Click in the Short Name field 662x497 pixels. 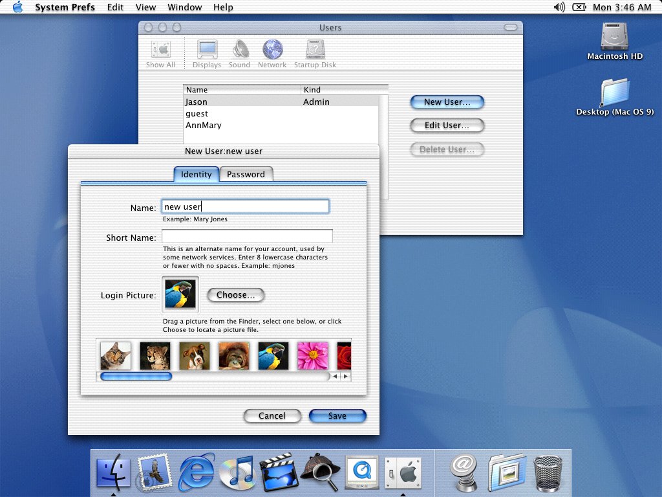(247, 236)
